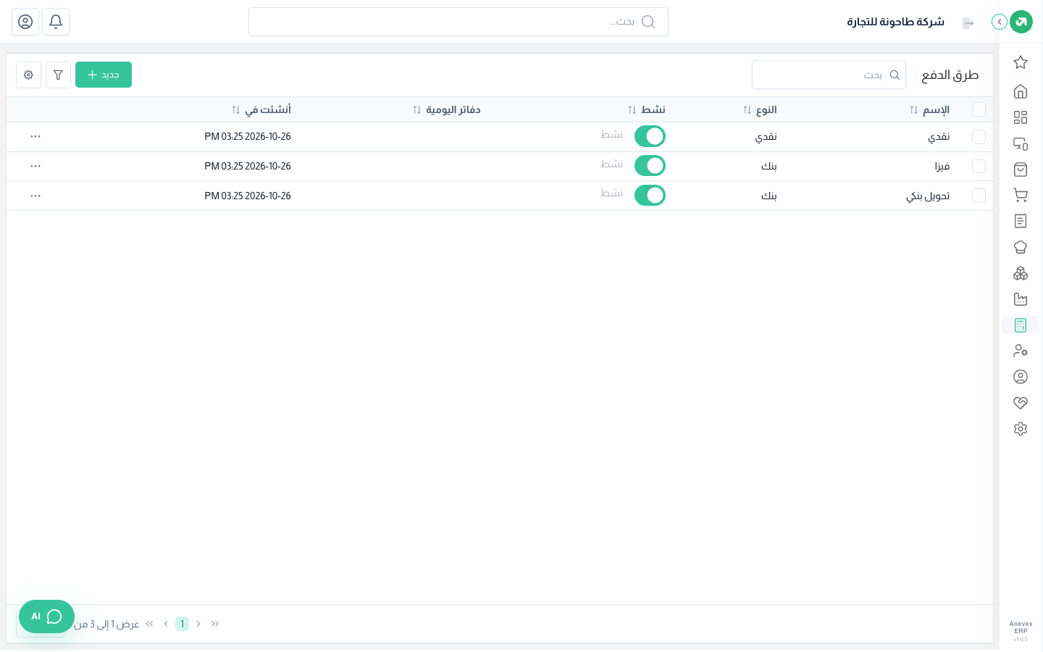Image resolution: width=1043 pixels, height=652 pixels.
Task: Click the green جديد button
Action: pyautogui.click(x=104, y=75)
